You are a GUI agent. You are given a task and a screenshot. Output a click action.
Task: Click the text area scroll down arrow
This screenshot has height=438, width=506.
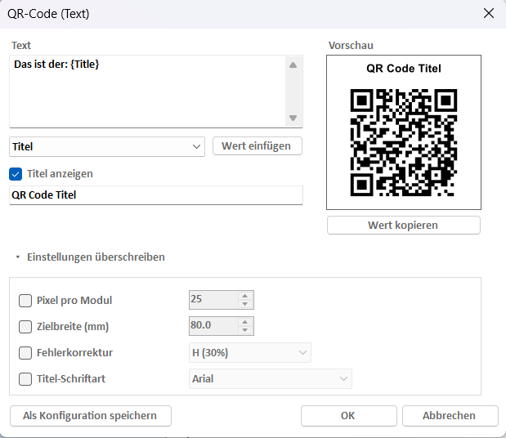[293, 118]
